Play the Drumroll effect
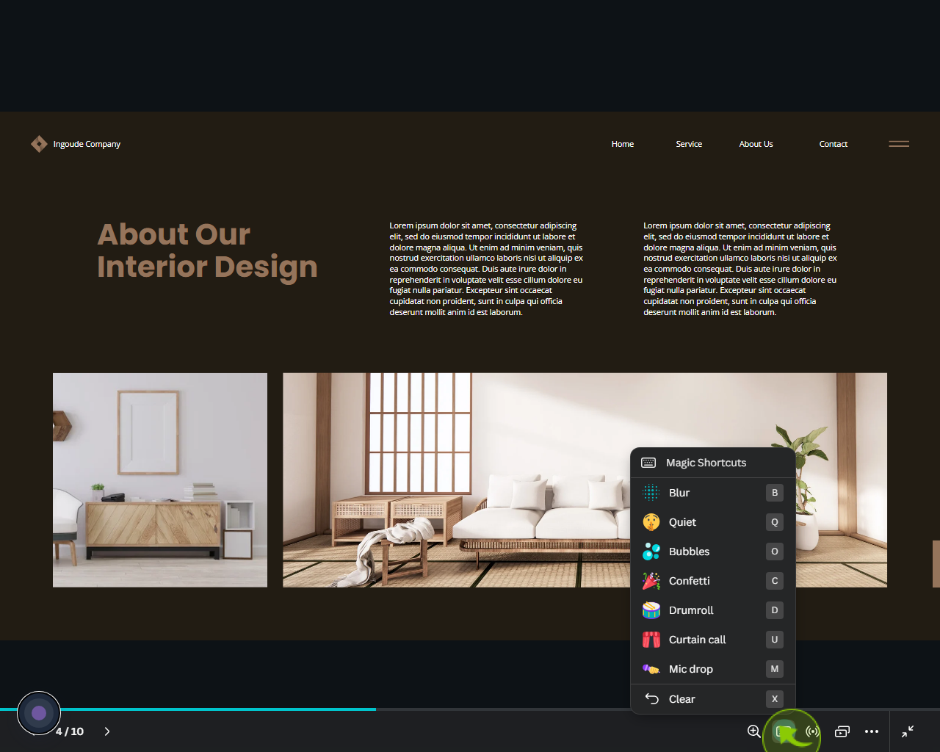The width and height of the screenshot is (940, 752). click(x=712, y=610)
